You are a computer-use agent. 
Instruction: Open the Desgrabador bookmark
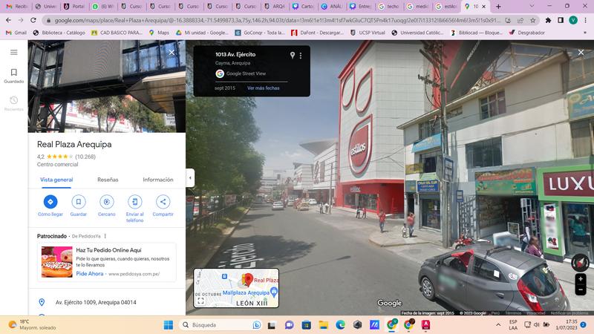pos(527,33)
